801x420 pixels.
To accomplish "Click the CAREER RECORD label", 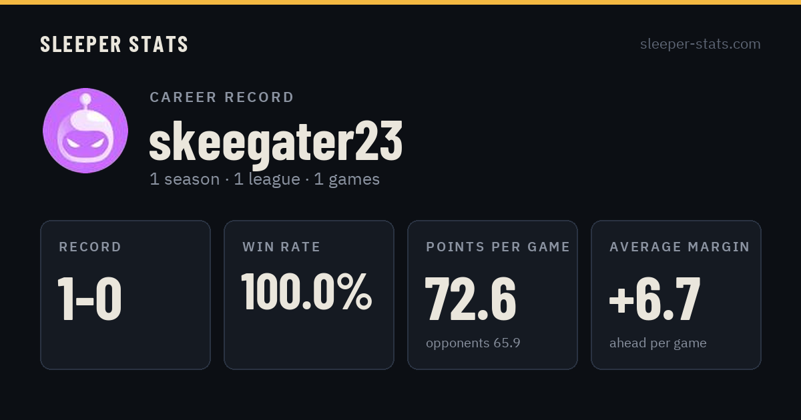I will click(x=222, y=97).
